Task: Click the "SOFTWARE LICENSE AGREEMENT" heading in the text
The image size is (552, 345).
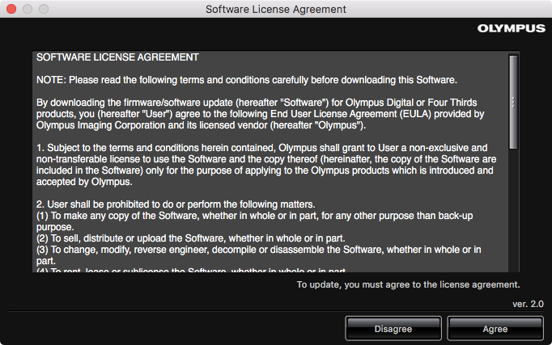Action: click(117, 57)
